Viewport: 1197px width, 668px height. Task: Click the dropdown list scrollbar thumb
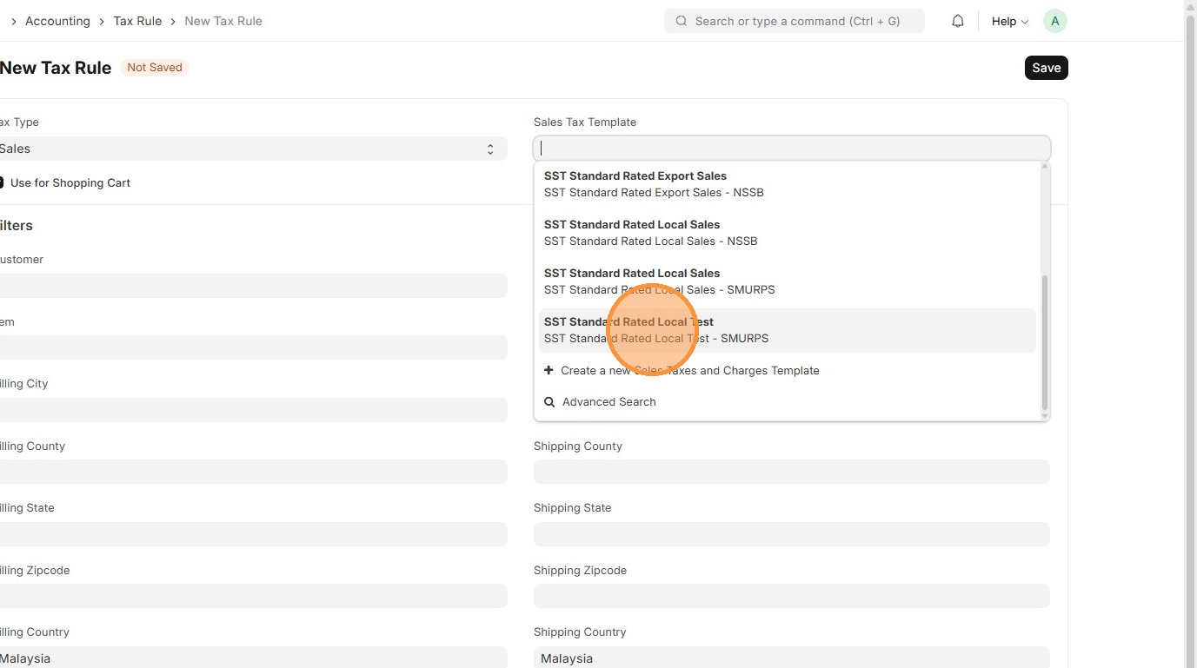[1045, 343]
